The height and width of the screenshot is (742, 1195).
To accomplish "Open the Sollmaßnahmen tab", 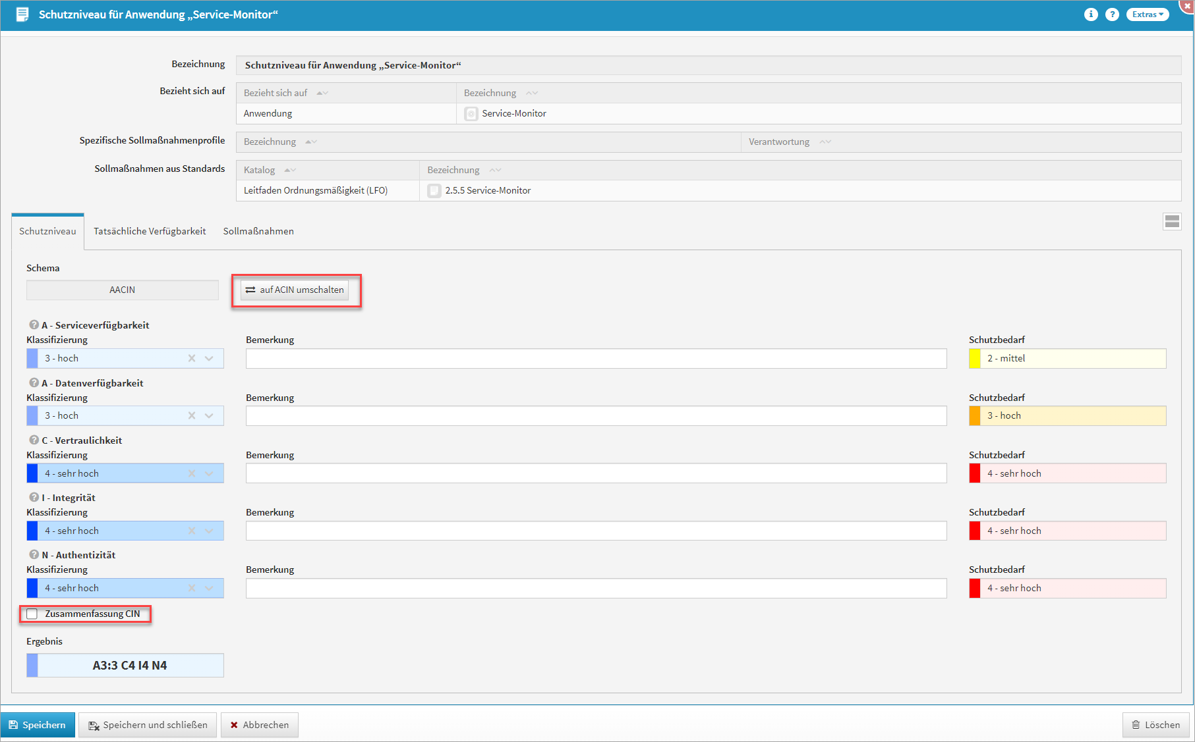I will pyautogui.click(x=258, y=231).
